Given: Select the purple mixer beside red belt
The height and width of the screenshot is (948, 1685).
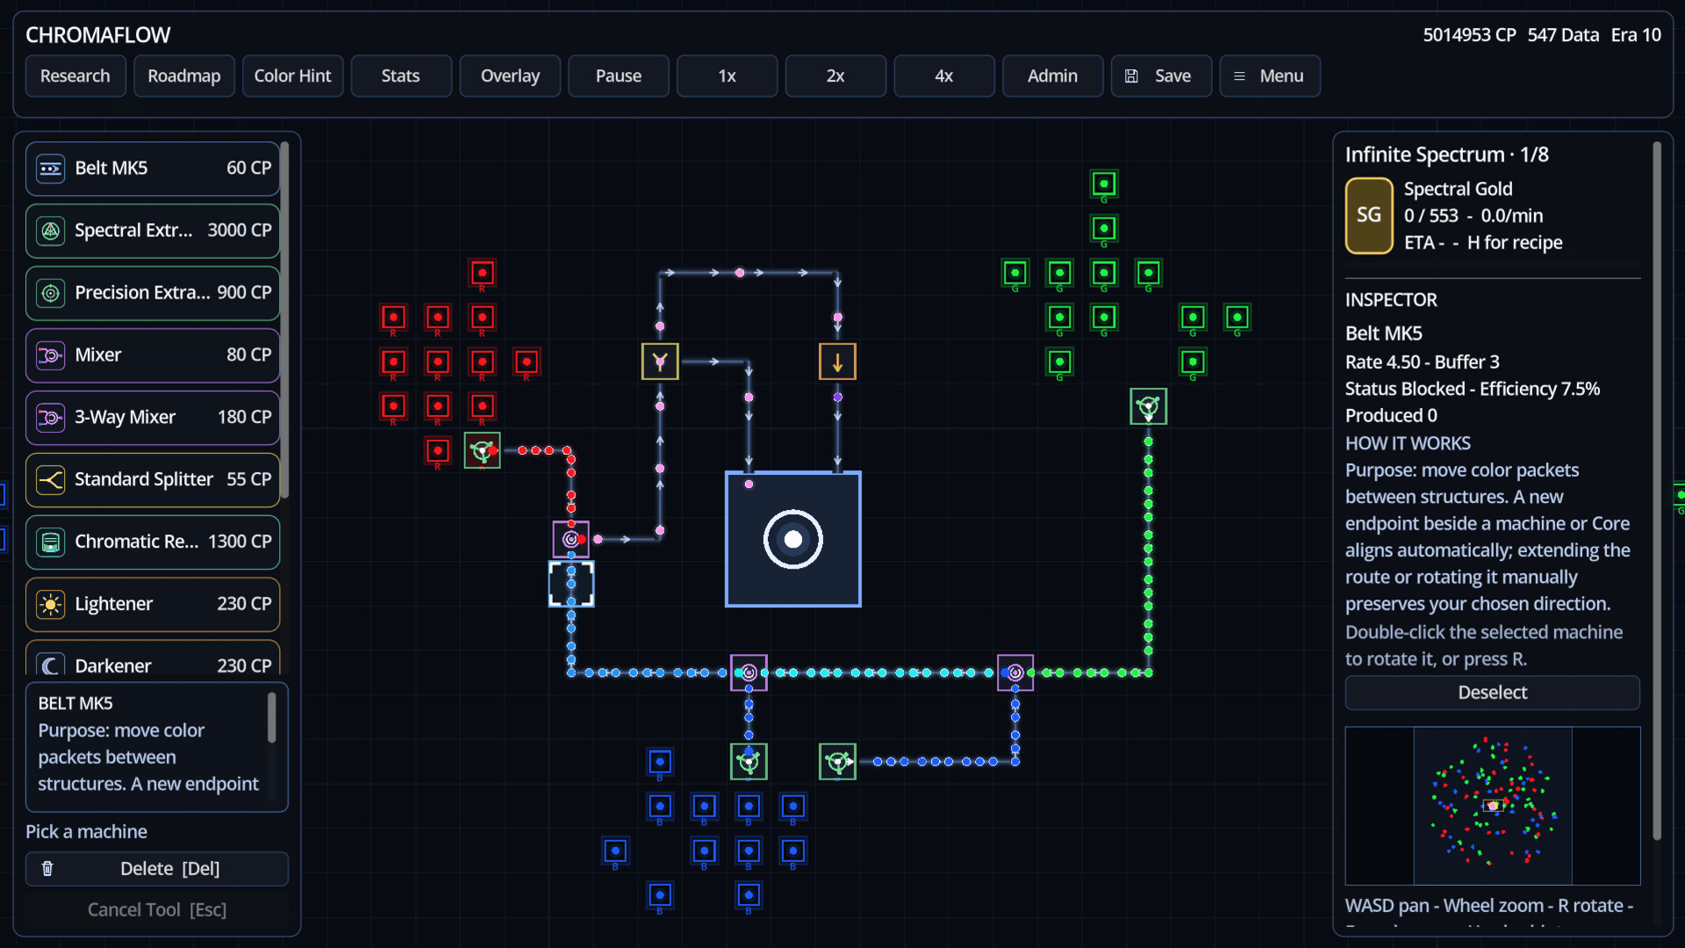Looking at the screenshot, I should pyautogui.click(x=571, y=539).
